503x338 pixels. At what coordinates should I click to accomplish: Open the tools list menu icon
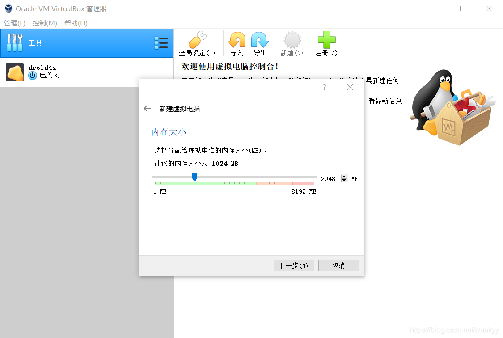click(161, 43)
